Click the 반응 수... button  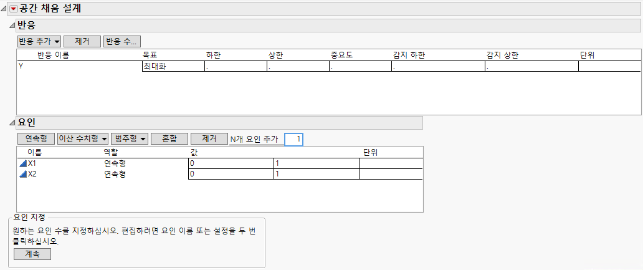[122, 41]
